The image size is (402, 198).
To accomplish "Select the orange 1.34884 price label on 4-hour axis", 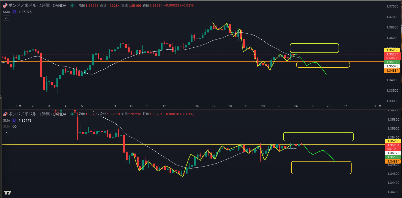I will pos(392,71).
